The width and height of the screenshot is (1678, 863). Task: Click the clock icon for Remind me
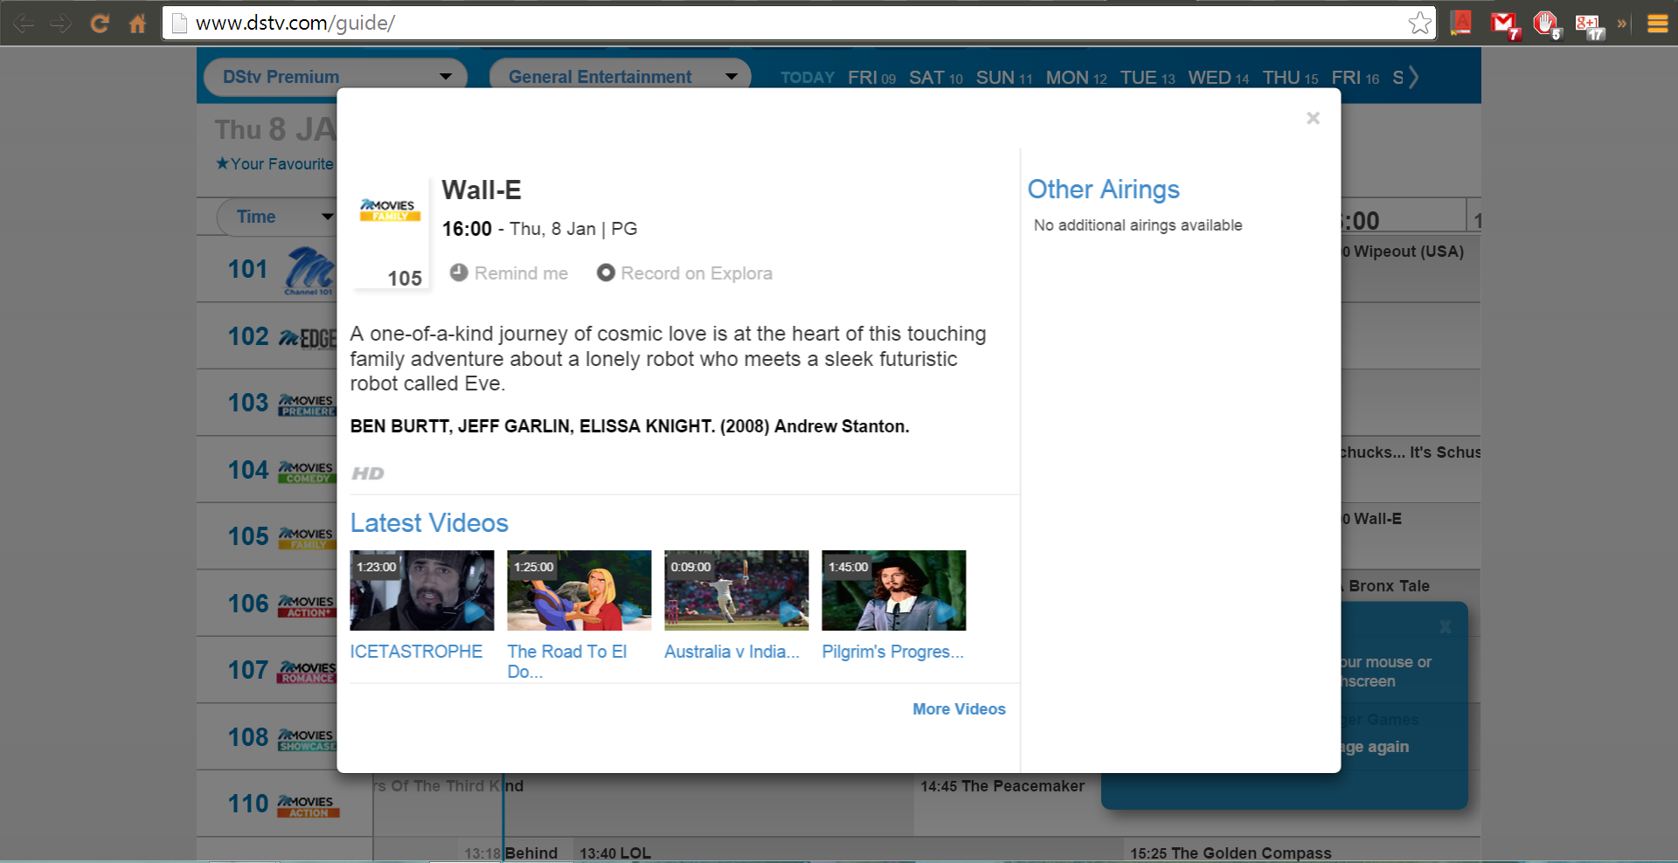point(459,273)
